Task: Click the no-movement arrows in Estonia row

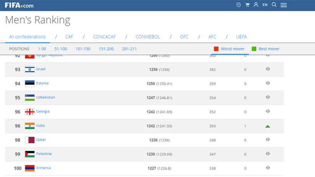Action: [x=268, y=83]
